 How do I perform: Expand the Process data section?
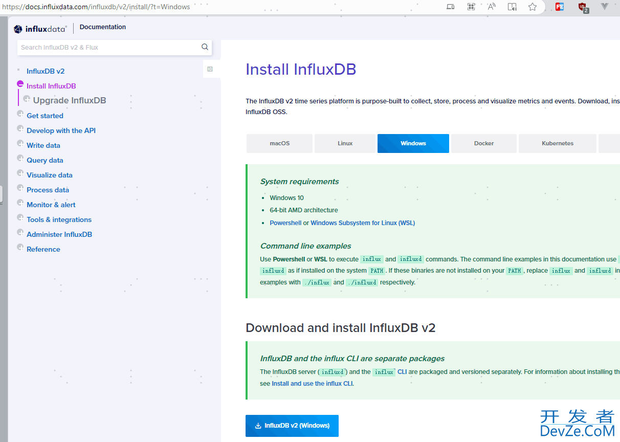point(20,188)
